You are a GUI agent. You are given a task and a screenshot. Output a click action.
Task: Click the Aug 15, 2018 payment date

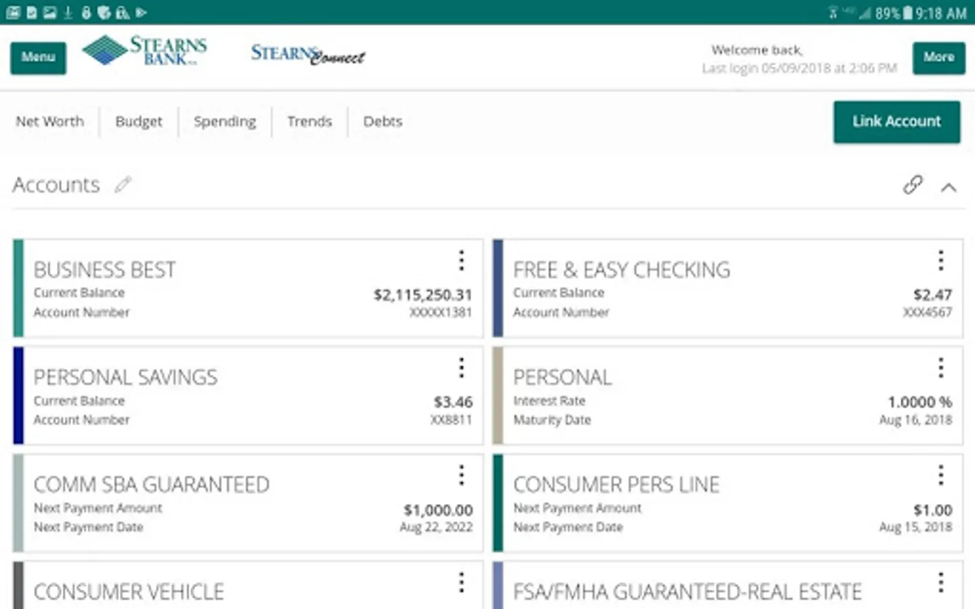pyautogui.click(x=915, y=527)
